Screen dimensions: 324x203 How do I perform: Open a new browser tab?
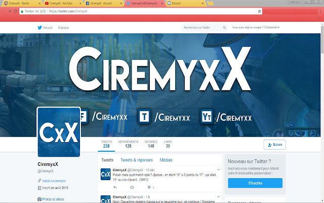click(x=210, y=4)
